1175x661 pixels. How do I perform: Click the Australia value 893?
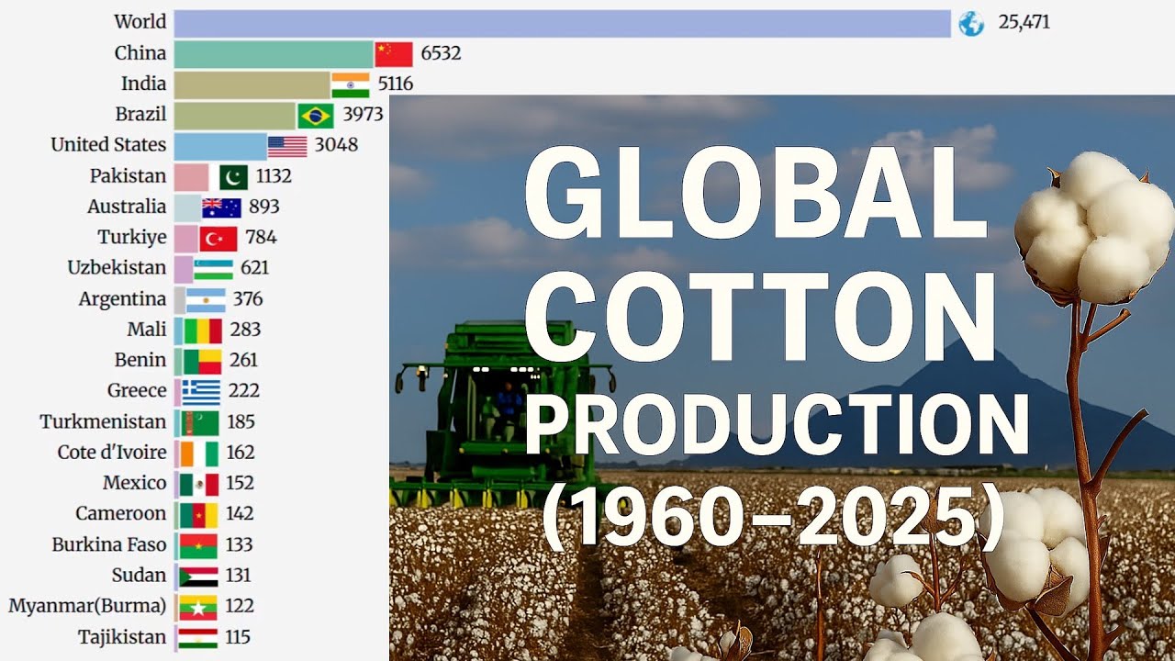[264, 207]
